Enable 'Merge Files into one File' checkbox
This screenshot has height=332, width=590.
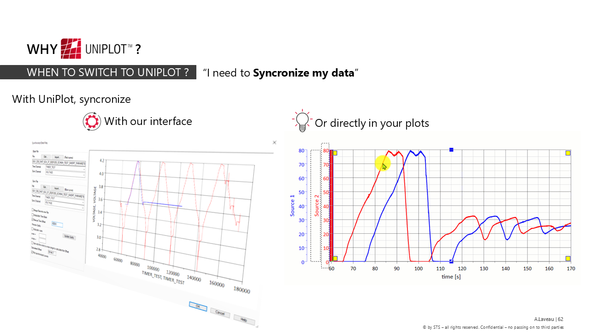pos(33,210)
